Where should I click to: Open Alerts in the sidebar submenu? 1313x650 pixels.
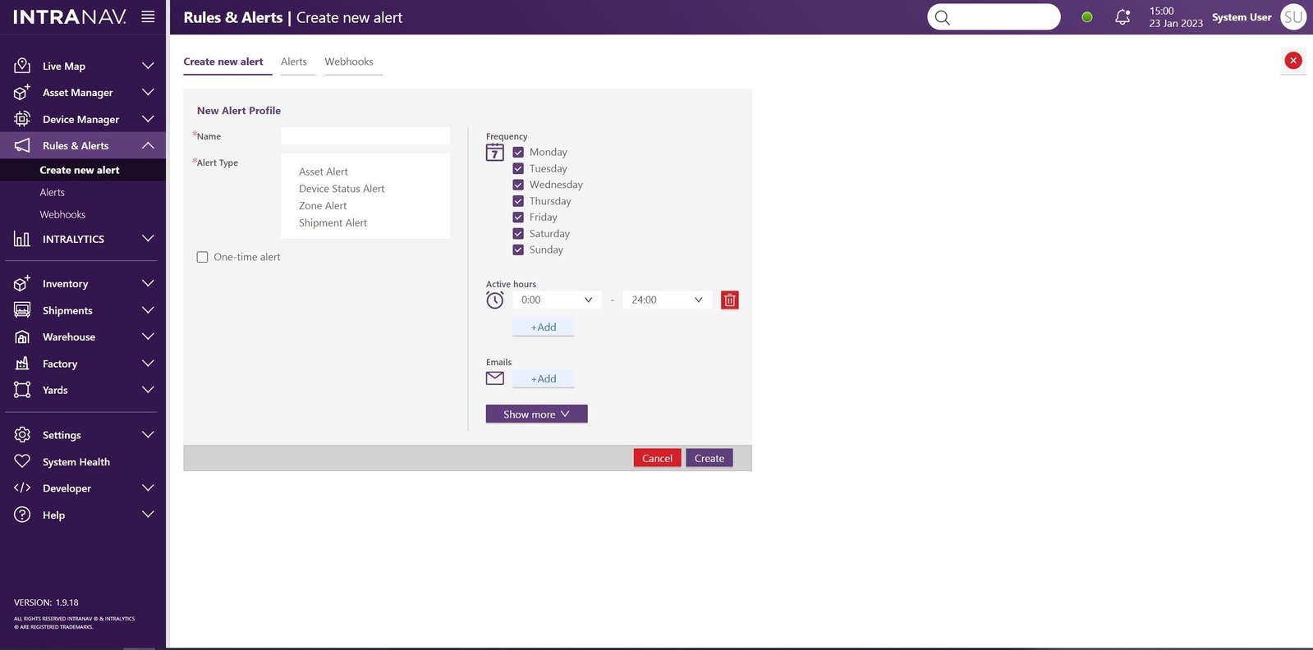pos(53,192)
